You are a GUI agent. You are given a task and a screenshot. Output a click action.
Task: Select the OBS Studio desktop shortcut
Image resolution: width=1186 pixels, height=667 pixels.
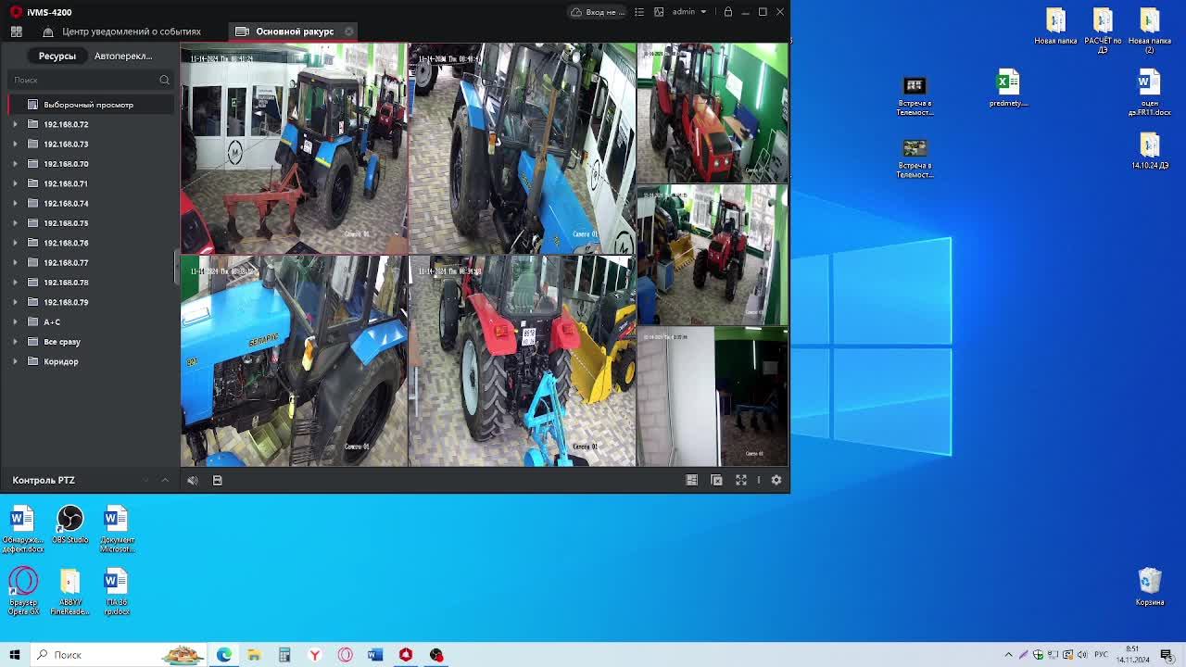69,524
